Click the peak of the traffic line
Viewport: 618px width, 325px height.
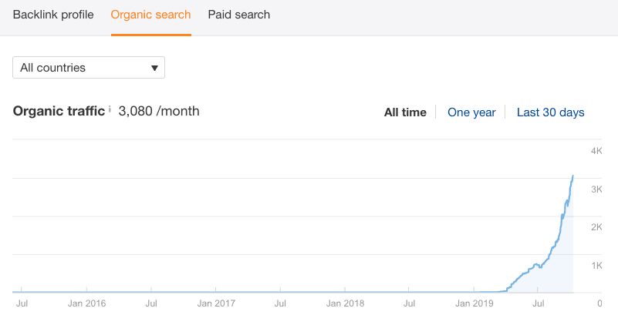(x=572, y=176)
